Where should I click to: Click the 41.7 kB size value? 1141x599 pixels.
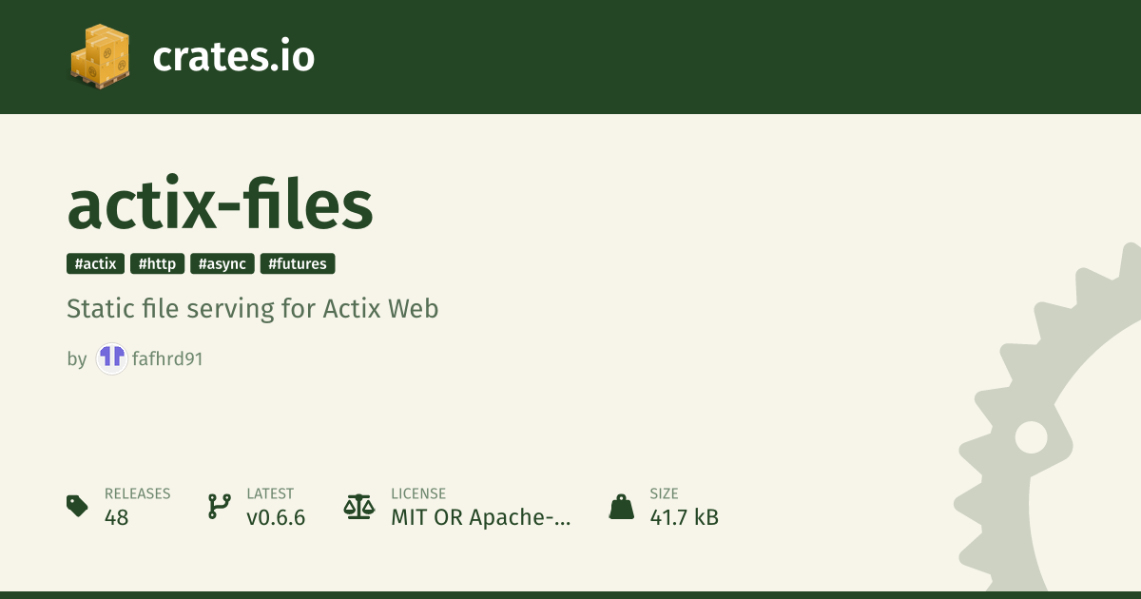coord(685,518)
